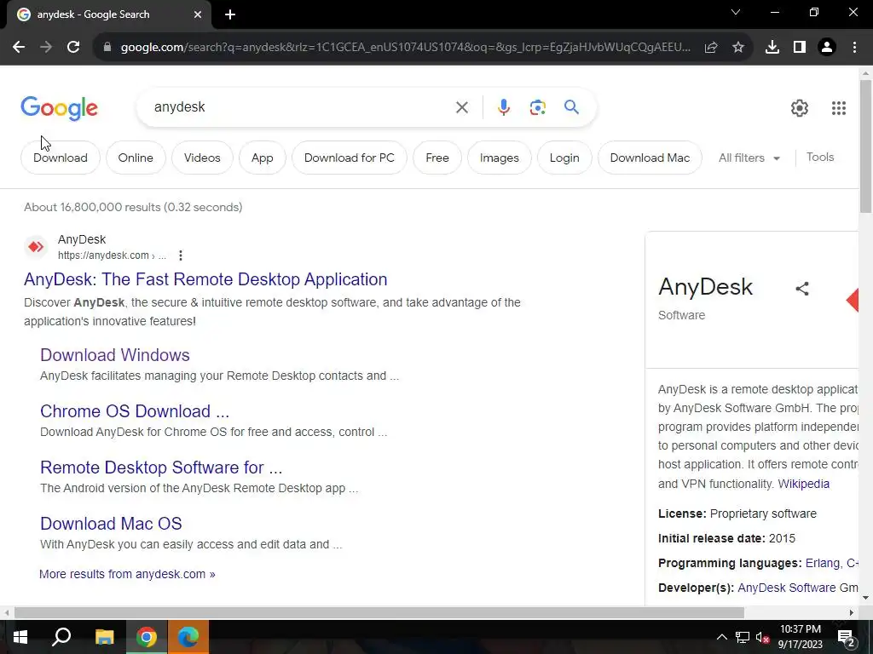Screen dimensions: 873x654
Task: Open Microsoft Edge from taskbar
Action: [x=188, y=637]
